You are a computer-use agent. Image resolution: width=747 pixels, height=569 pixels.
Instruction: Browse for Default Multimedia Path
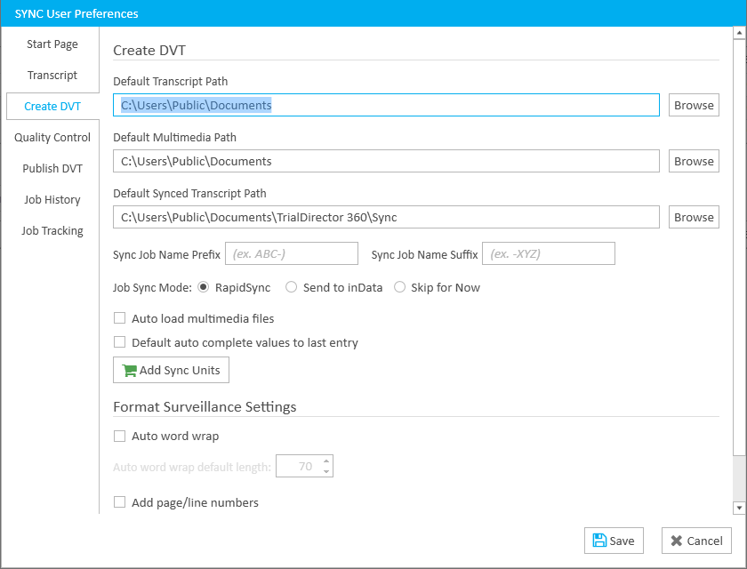(694, 161)
